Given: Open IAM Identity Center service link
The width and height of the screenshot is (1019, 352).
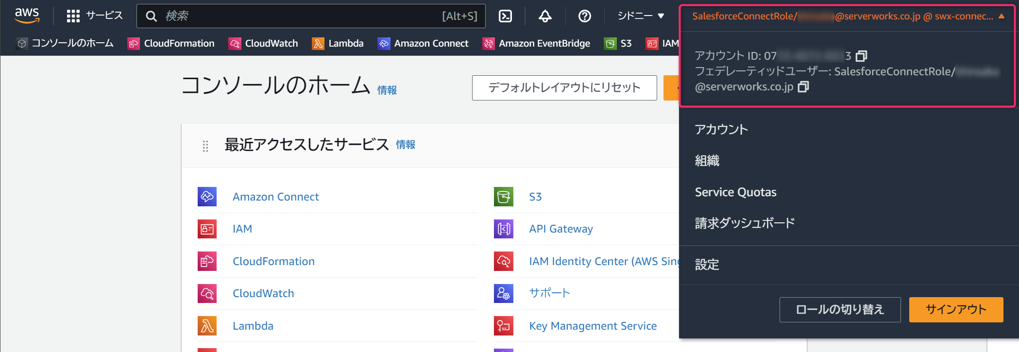Looking at the screenshot, I should point(604,261).
